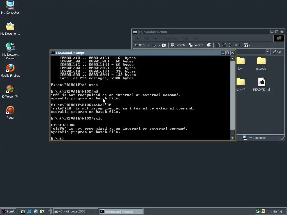Click the 'E:\nt>cl386' command line

[63, 125]
